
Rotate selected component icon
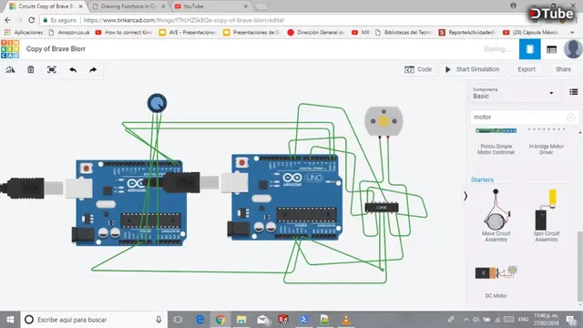coord(10,69)
